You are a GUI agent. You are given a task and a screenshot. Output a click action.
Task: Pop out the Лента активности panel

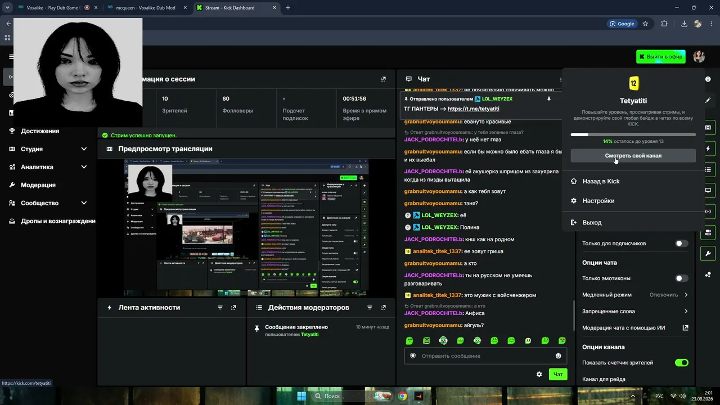tap(233, 308)
